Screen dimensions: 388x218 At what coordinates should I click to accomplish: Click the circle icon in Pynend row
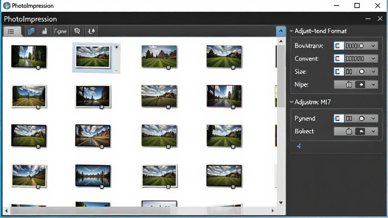pyautogui.click(x=361, y=118)
